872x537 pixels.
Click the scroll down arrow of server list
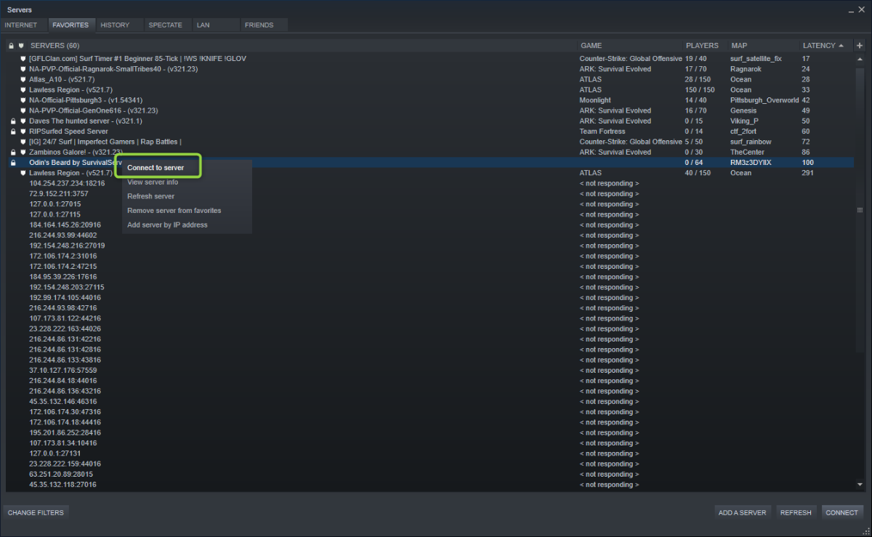pyautogui.click(x=860, y=484)
